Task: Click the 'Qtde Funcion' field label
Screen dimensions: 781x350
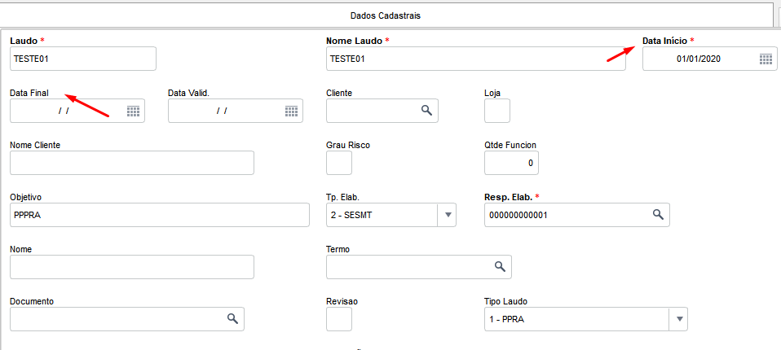Action: pyautogui.click(x=510, y=145)
